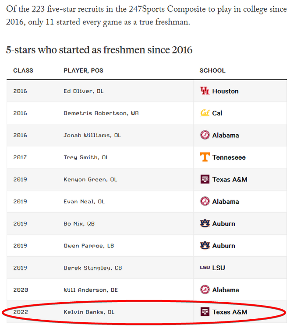This screenshot has height=328, width=297.
Task: Click the Tenneseee school name text
Action: (x=229, y=157)
